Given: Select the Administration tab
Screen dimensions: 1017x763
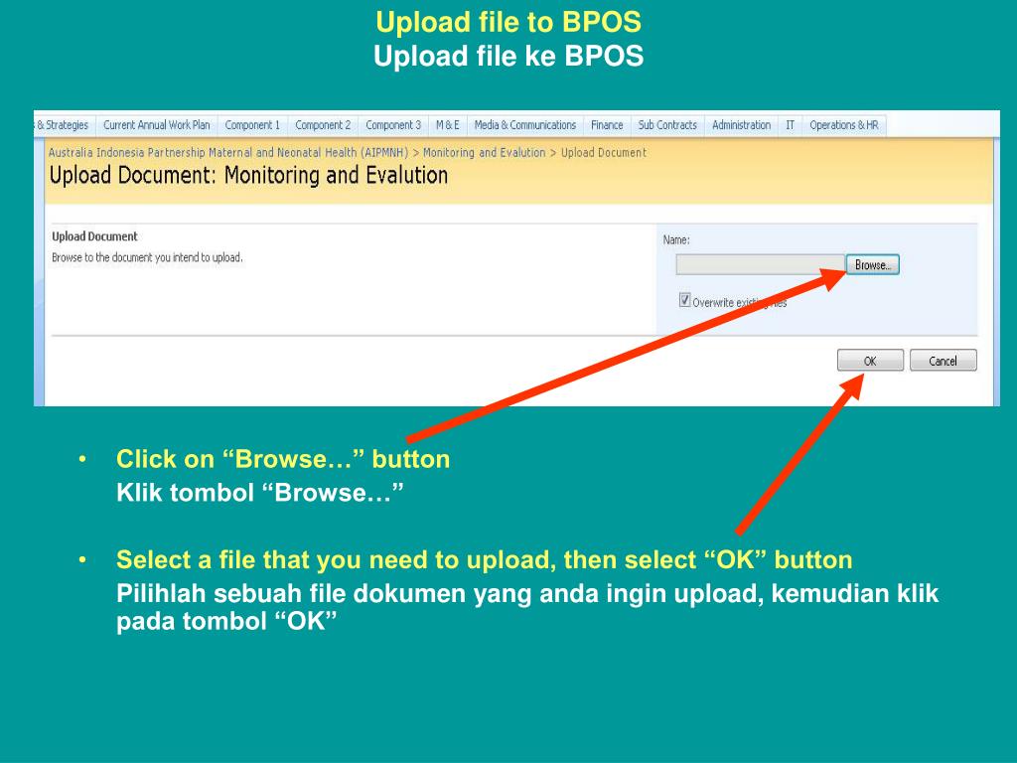Looking at the screenshot, I should coord(741,125).
